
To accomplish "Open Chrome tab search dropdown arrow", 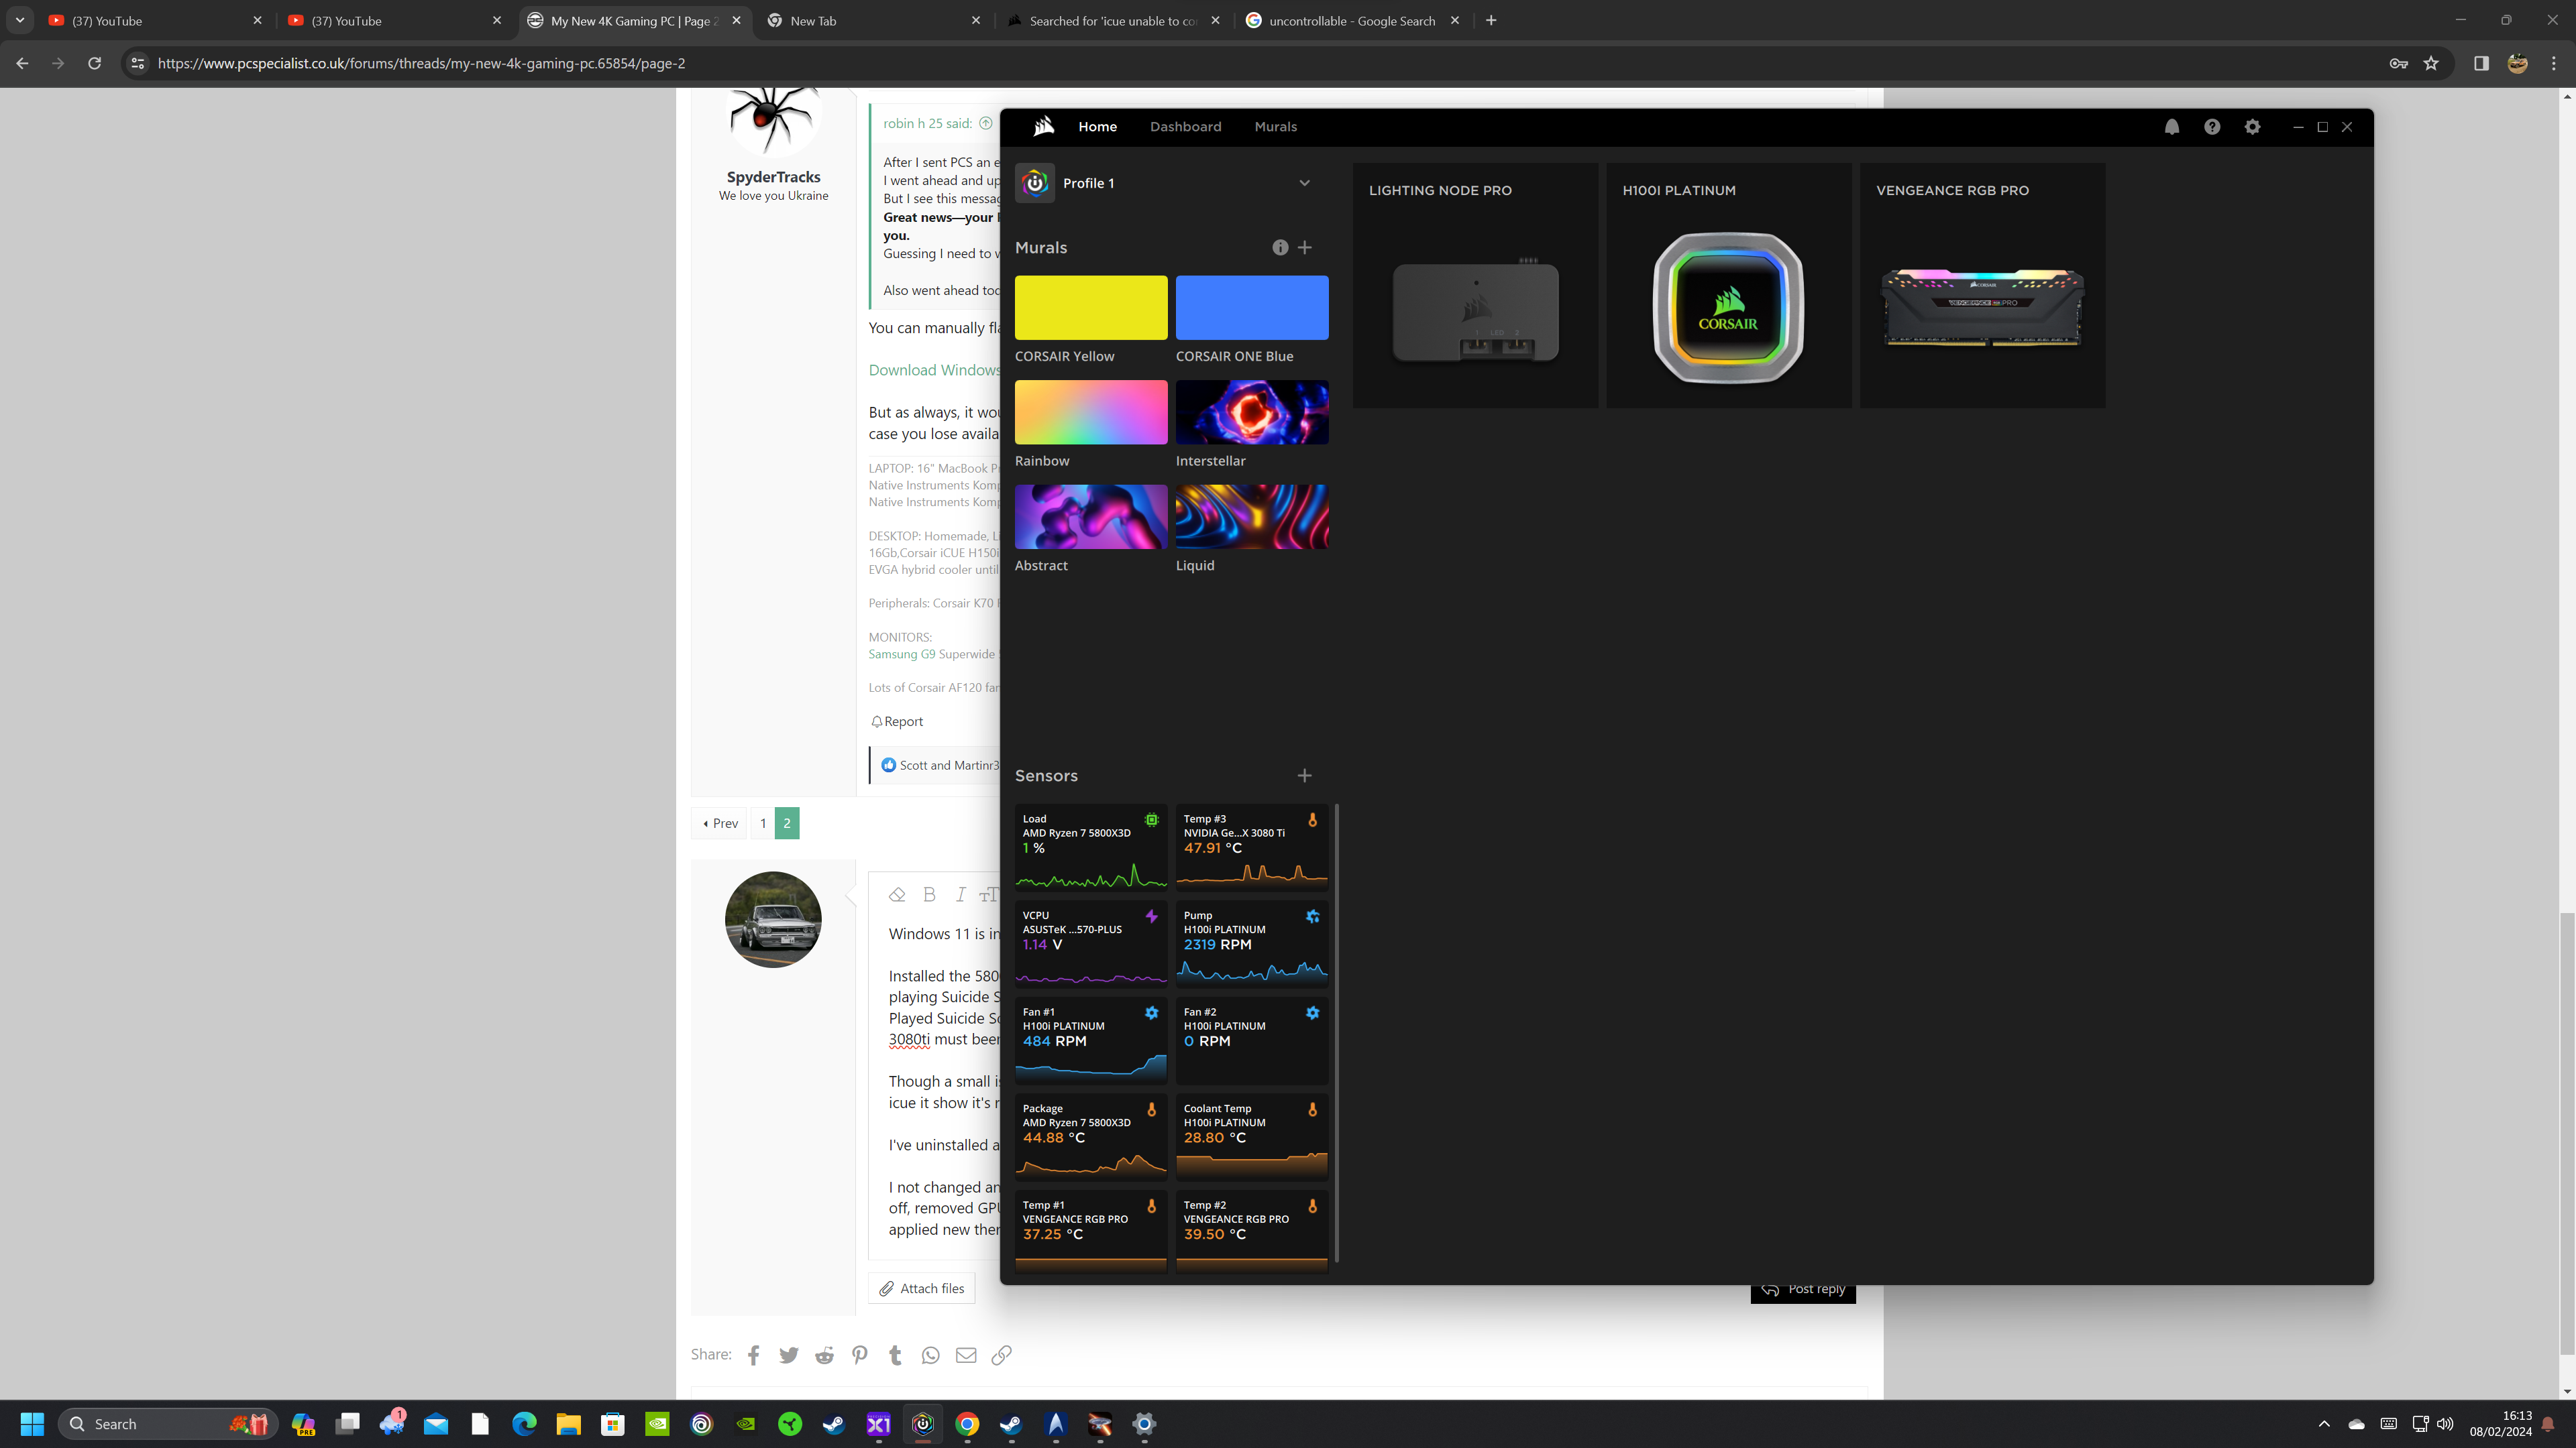I will pos(20,20).
